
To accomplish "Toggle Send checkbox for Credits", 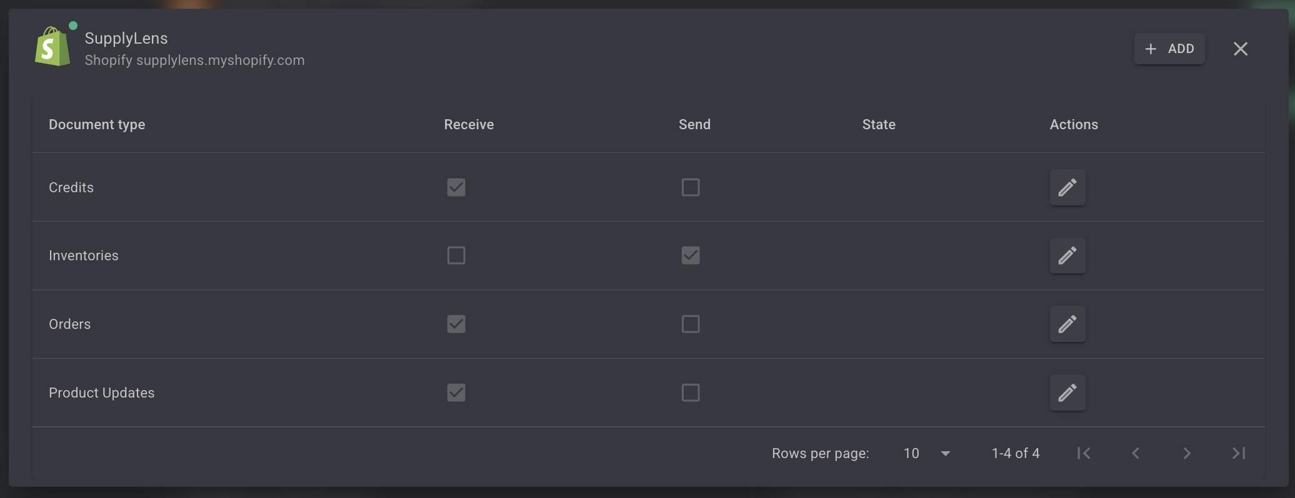I will tap(691, 187).
